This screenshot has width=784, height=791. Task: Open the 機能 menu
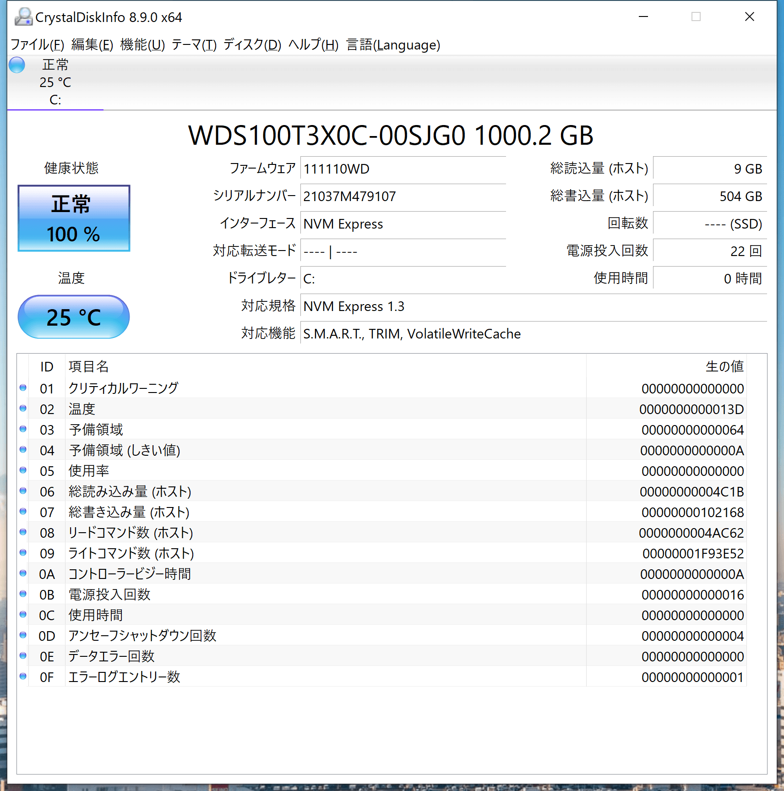(142, 45)
